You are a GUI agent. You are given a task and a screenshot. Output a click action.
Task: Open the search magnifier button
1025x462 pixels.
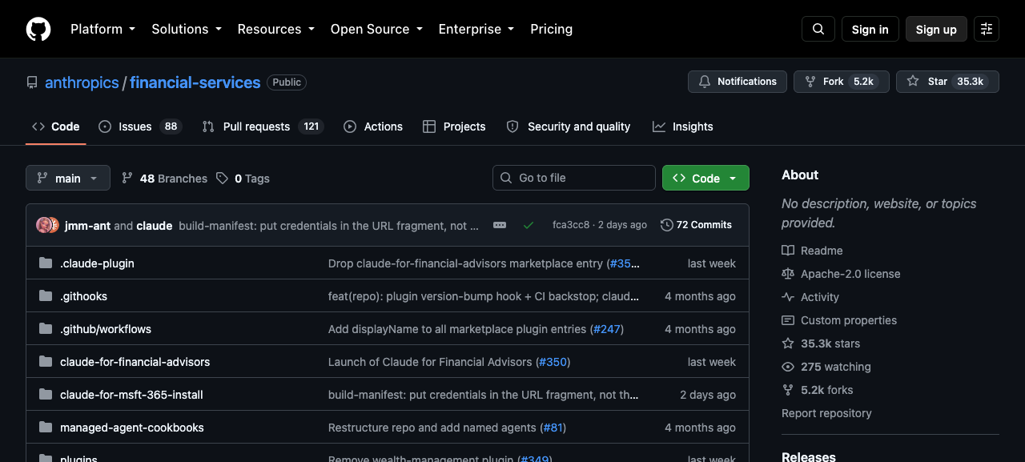(818, 29)
